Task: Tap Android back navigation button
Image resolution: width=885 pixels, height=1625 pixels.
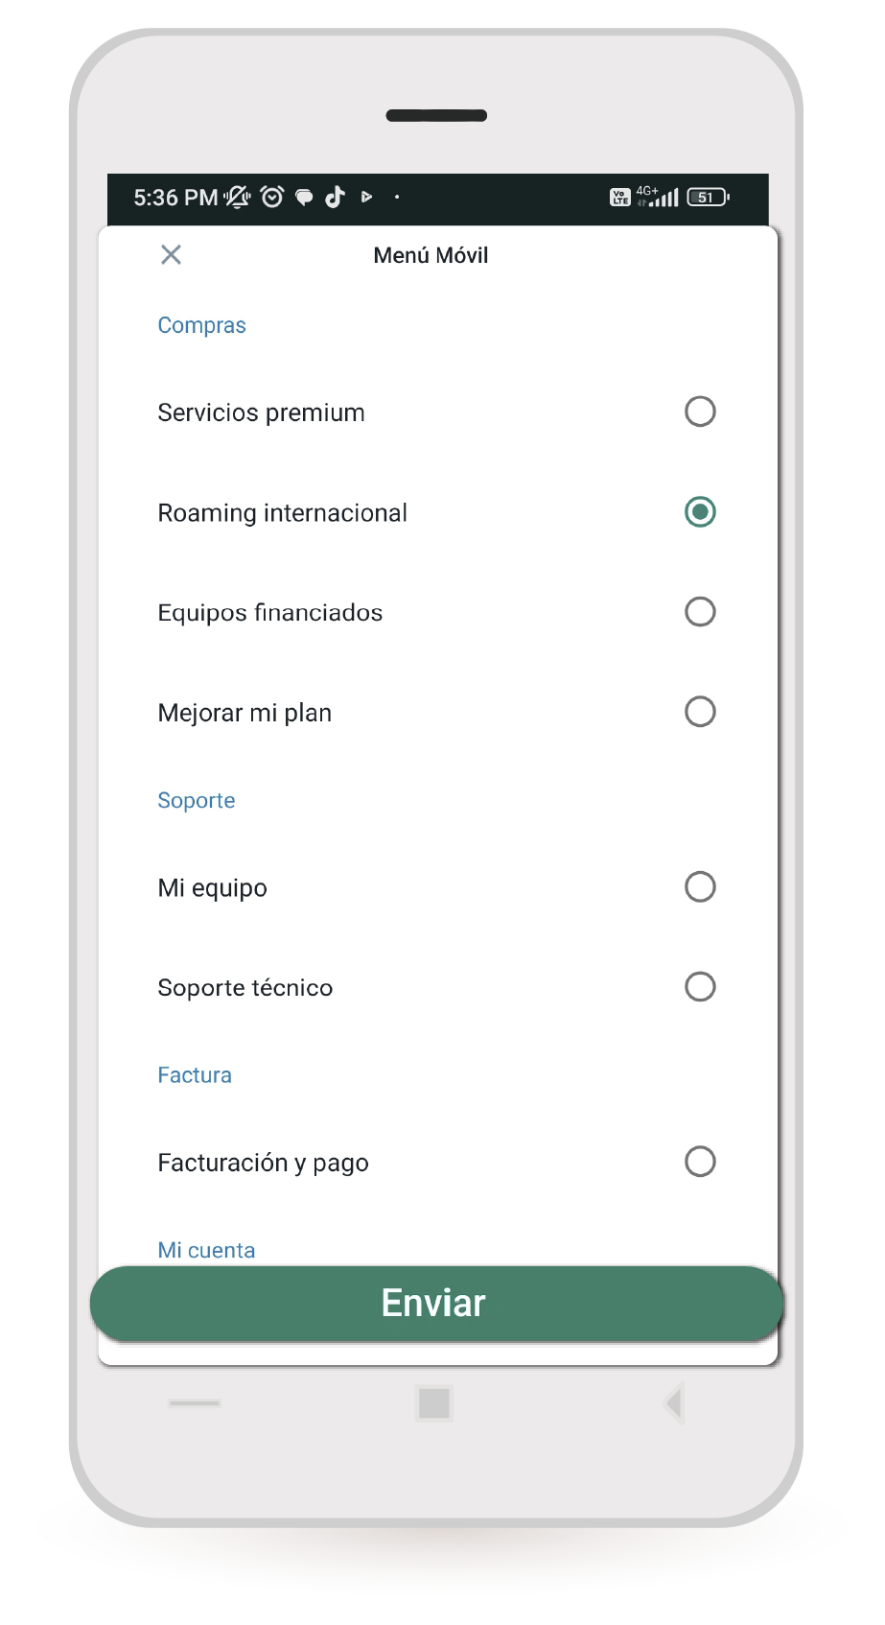Action: tap(673, 1403)
